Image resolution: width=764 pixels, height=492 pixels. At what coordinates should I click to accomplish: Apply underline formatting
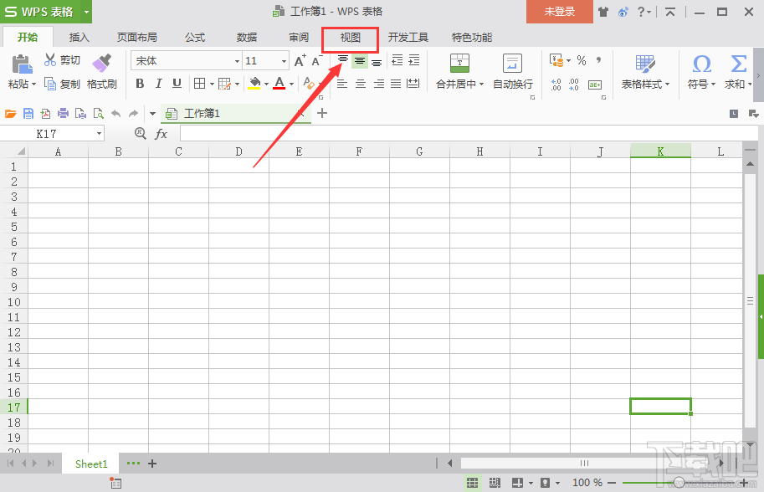tap(177, 83)
